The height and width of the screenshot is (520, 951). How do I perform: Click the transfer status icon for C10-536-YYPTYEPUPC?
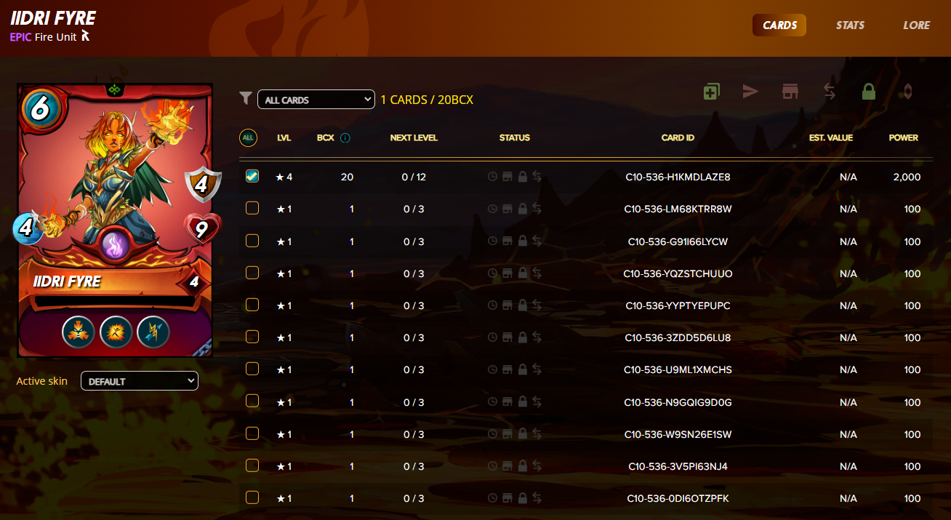pos(537,305)
